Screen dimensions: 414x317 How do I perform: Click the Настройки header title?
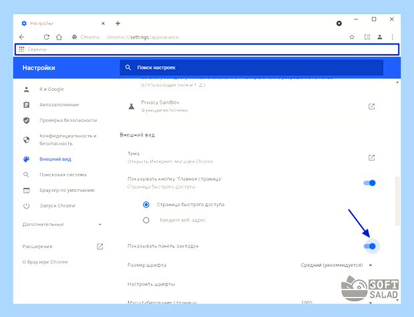click(39, 68)
